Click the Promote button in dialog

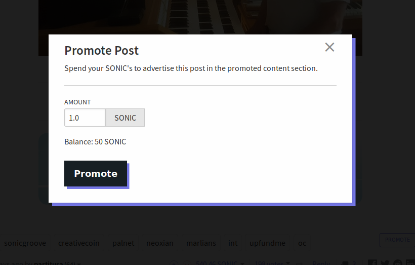pos(96,173)
